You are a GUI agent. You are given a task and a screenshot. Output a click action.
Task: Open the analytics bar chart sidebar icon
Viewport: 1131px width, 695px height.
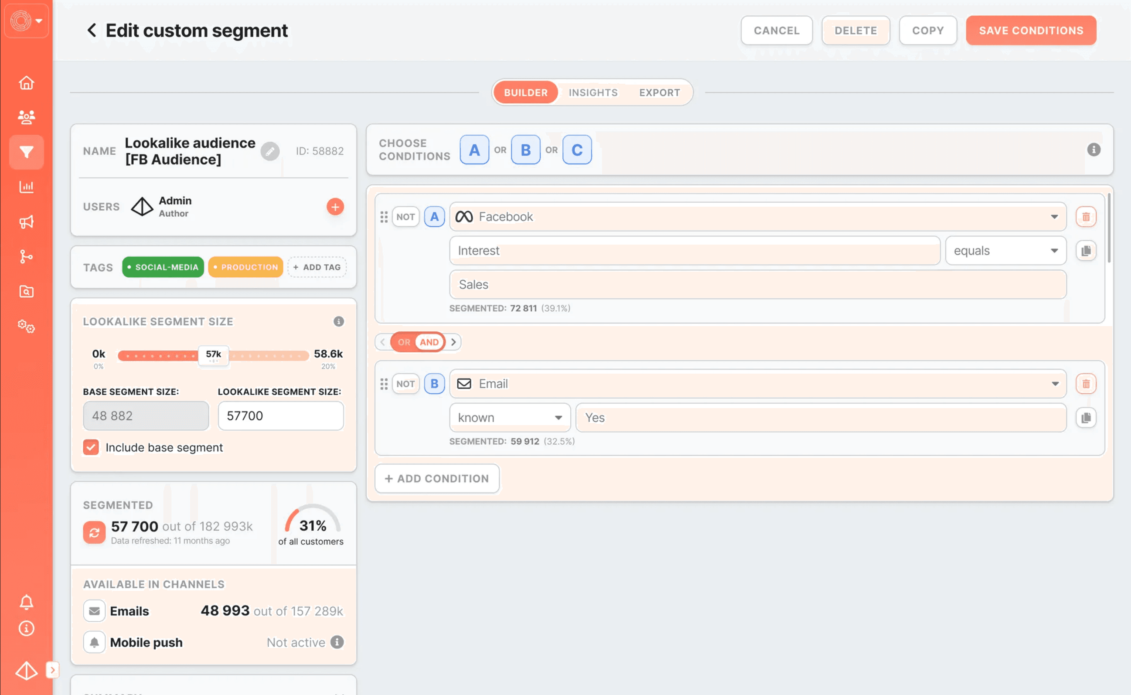tap(26, 187)
